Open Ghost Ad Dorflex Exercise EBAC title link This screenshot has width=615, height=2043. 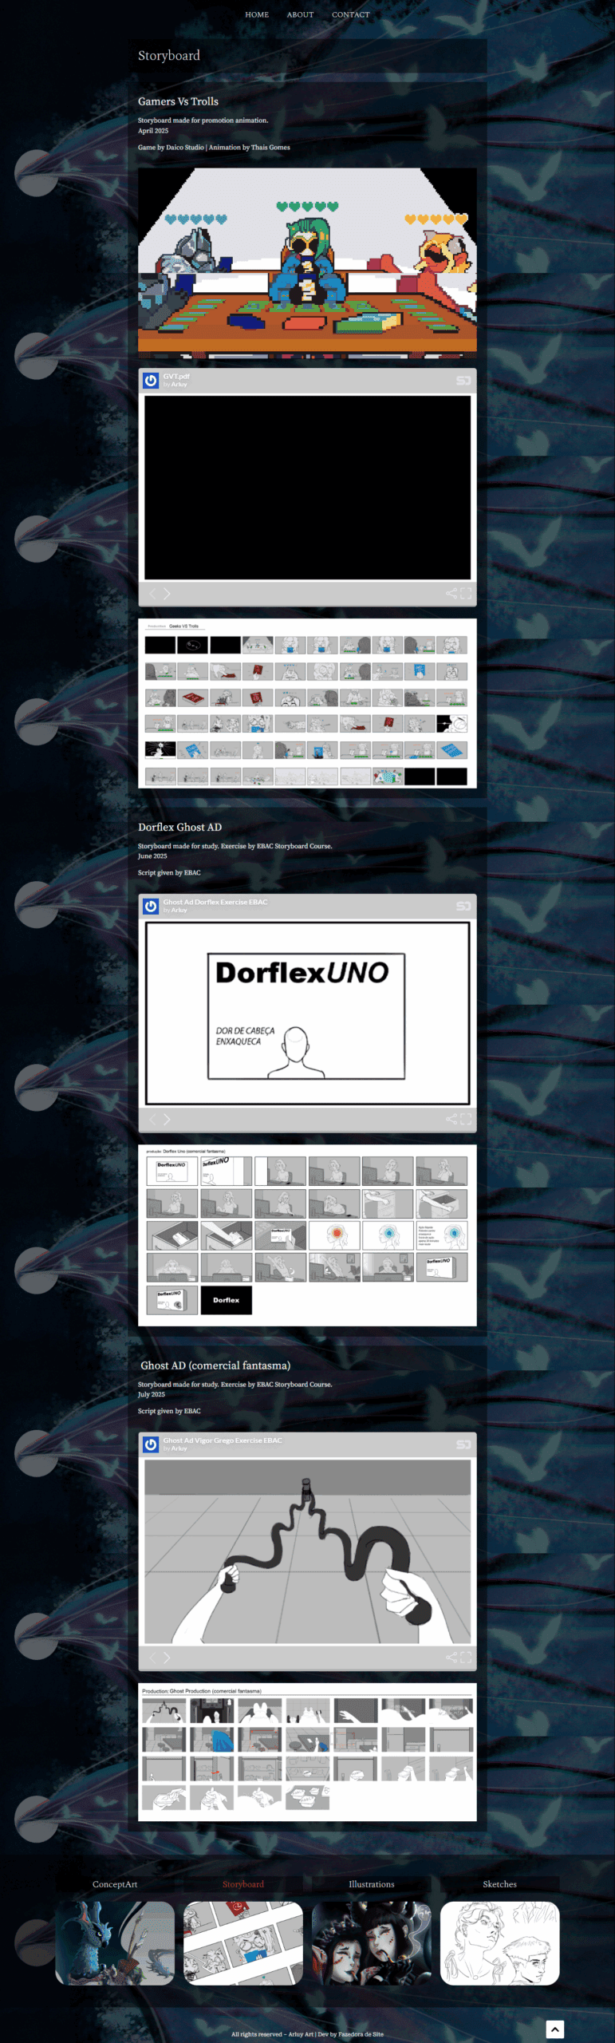(x=215, y=902)
